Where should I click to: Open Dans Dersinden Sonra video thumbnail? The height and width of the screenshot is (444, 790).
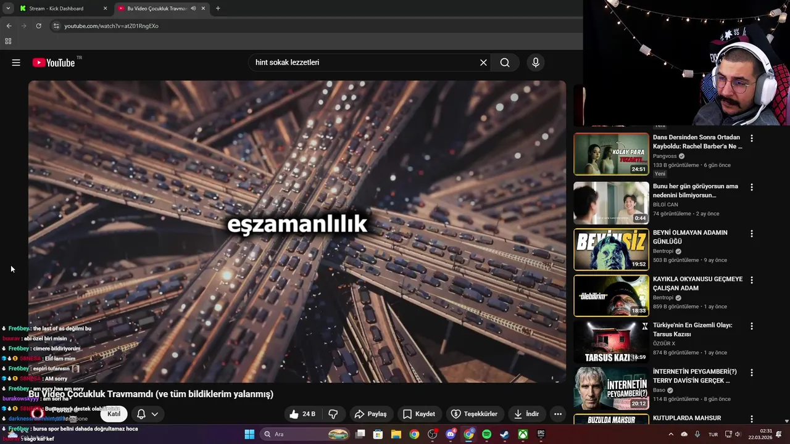pyautogui.click(x=611, y=154)
